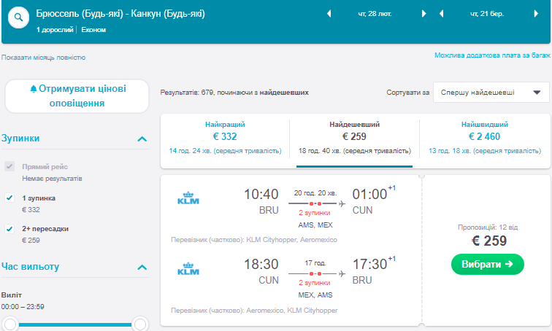Click the green 'Вибрати' button

(488, 264)
